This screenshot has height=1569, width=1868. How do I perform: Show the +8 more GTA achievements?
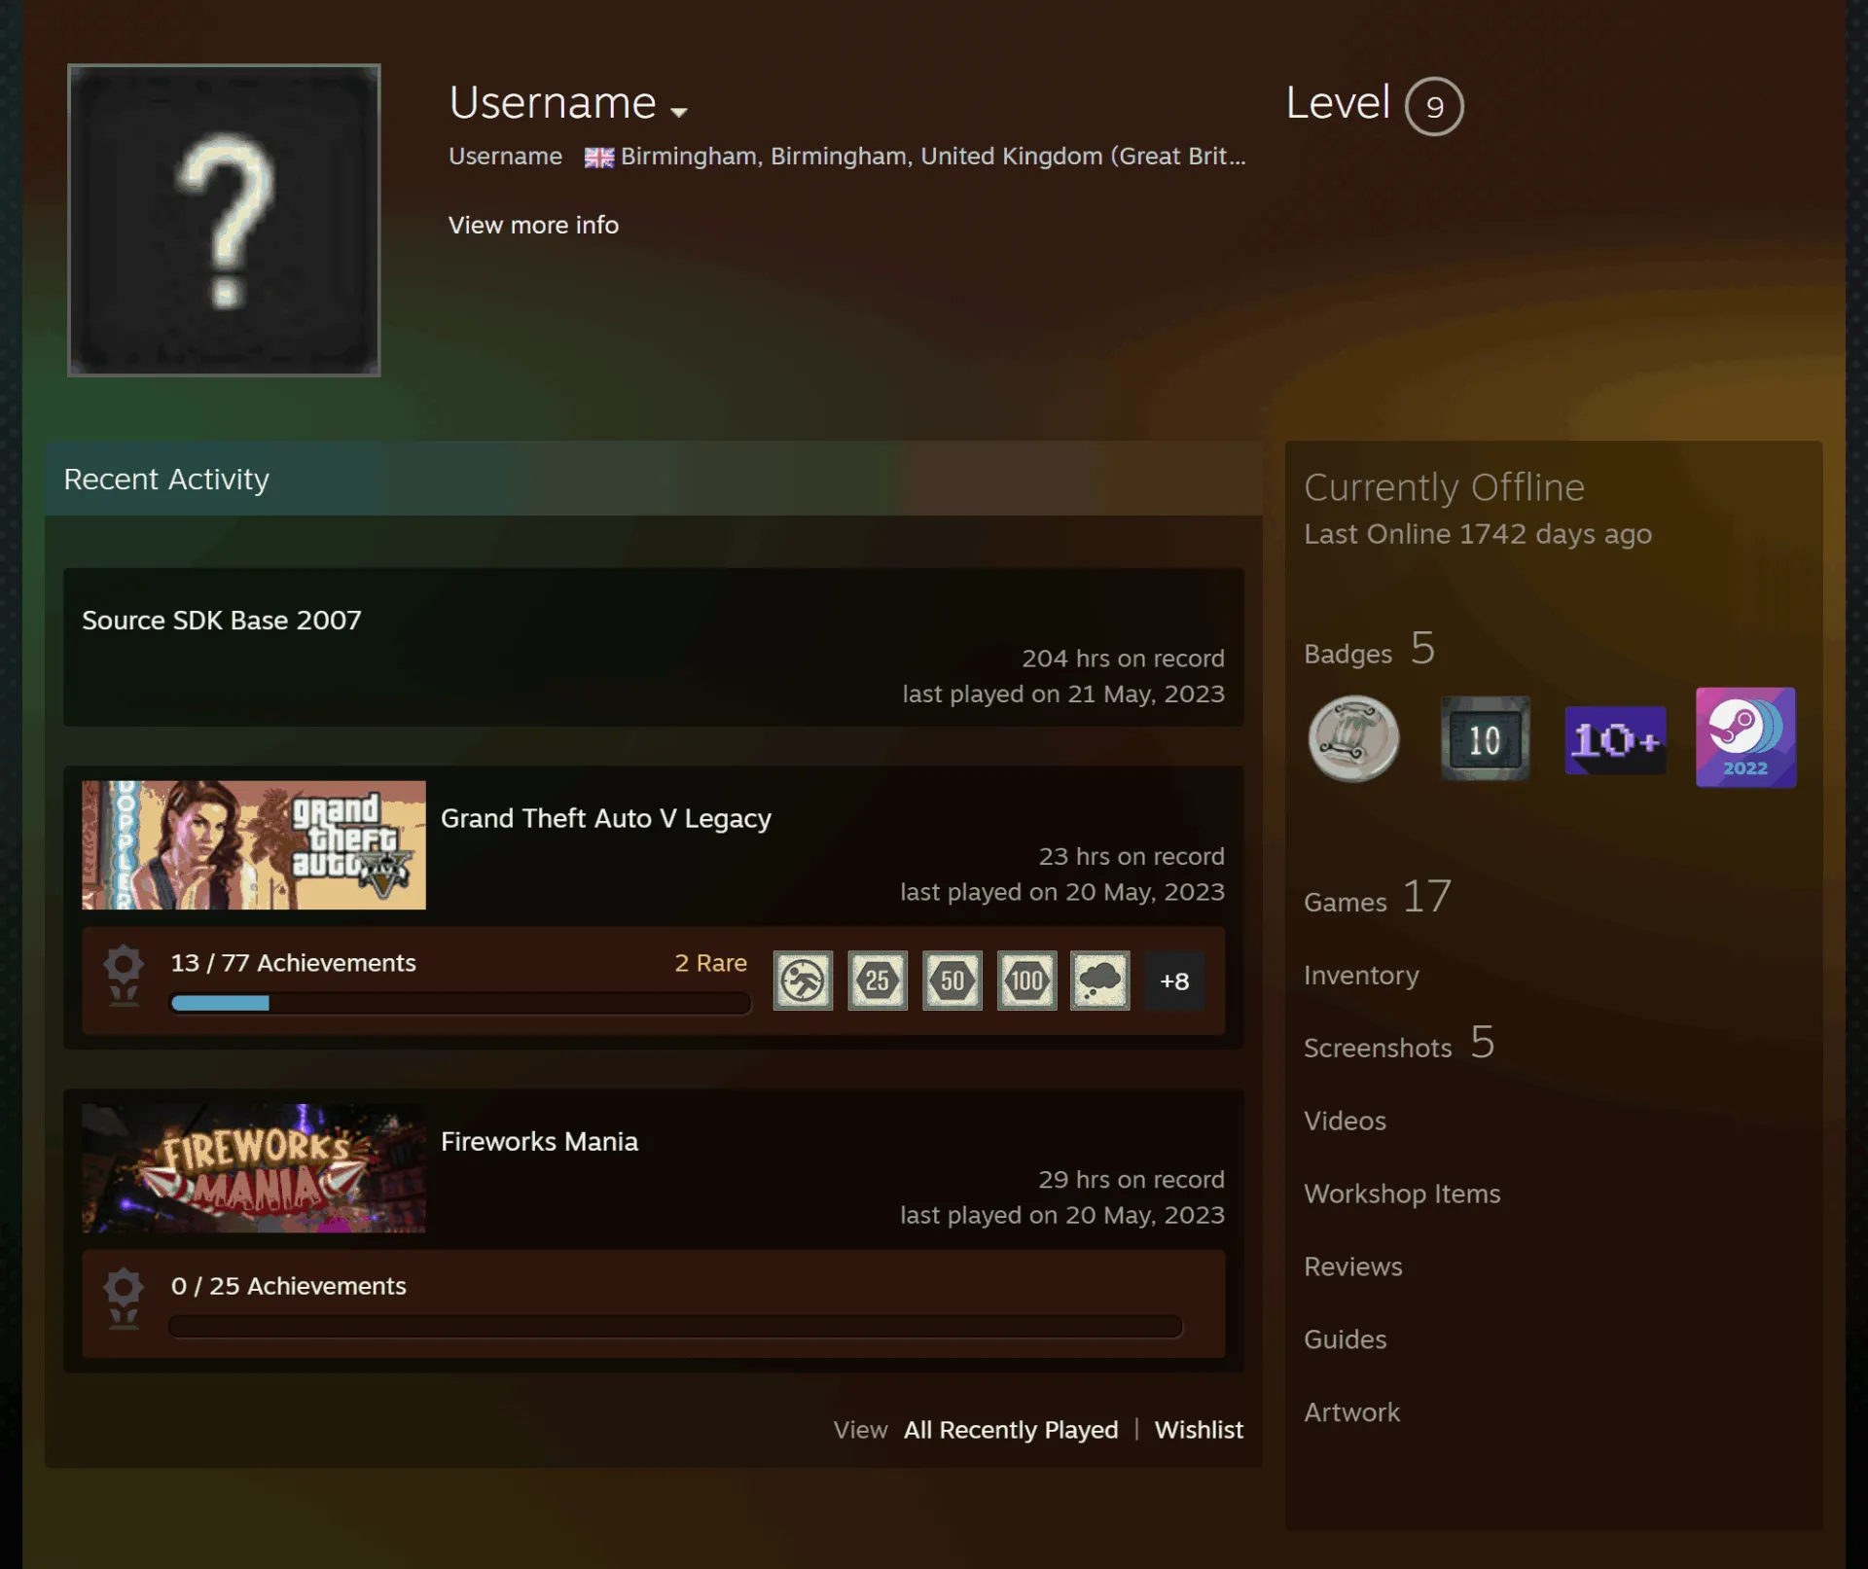[x=1174, y=981]
